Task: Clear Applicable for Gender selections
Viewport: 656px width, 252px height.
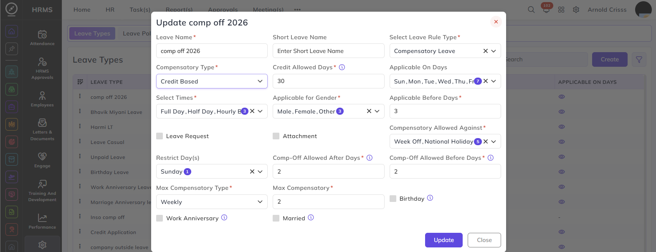Action: [x=369, y=111]
